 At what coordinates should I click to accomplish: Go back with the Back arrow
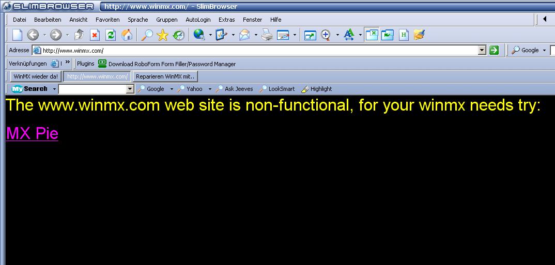(x=33, y=35)
